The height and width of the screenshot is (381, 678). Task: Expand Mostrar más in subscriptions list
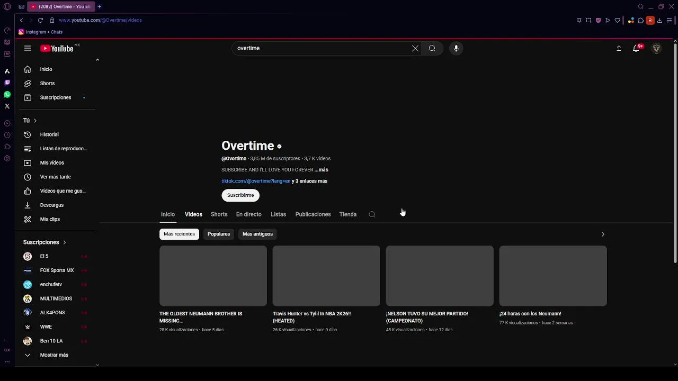click(55, 355)
